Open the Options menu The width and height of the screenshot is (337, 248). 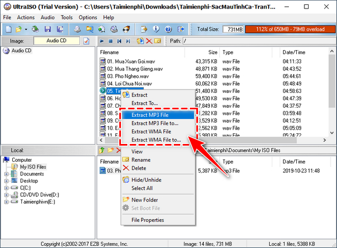[88, 18]
